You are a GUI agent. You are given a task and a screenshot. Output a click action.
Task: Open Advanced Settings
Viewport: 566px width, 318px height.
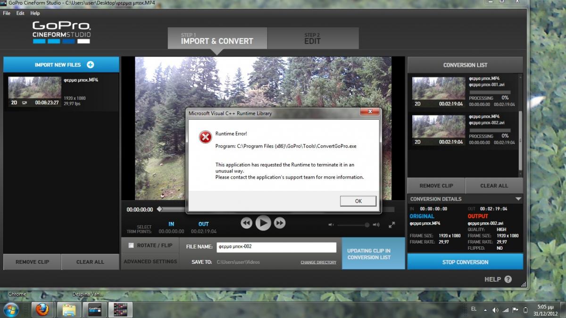[150, 261]
